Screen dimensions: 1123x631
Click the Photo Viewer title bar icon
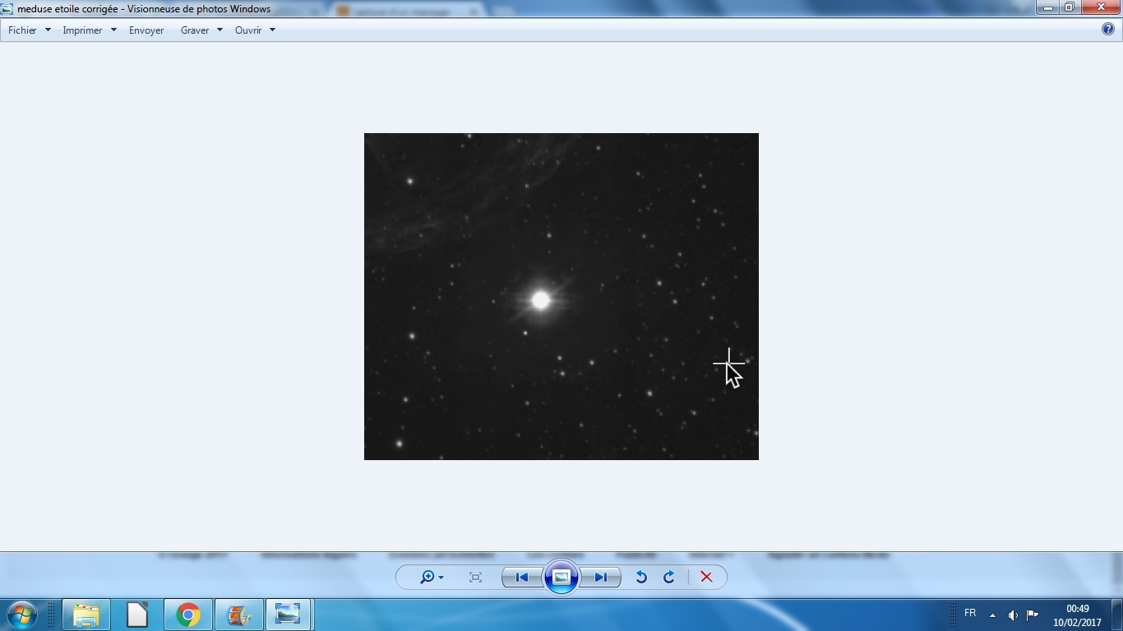tap(7, 9)
